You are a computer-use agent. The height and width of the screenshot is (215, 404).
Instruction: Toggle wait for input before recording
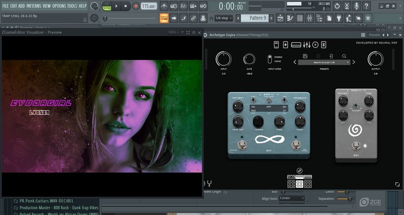[174, 6]
